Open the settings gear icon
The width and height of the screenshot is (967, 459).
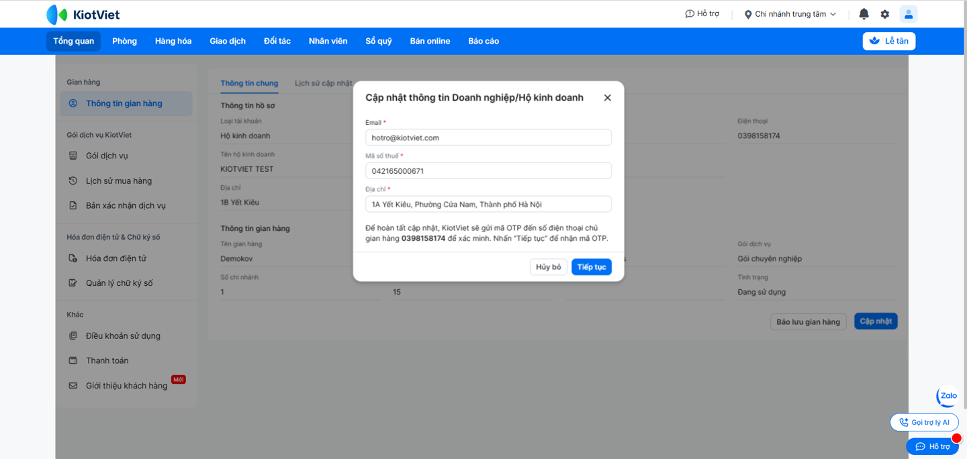click(x=885, y=14)
